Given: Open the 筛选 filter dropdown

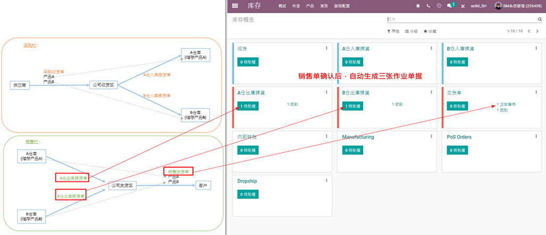Looking at the screenshot, I should click(x=393, y=31).
